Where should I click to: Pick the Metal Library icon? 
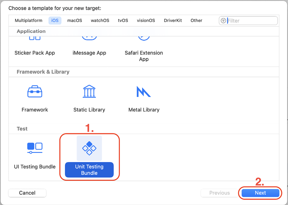[x=144, y=92]
